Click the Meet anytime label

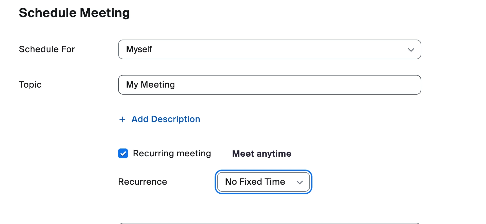(262, 154)
